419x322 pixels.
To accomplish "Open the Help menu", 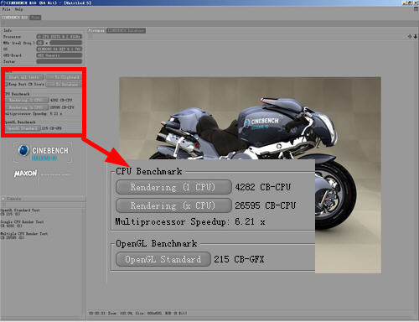I will tap(18, 9).
